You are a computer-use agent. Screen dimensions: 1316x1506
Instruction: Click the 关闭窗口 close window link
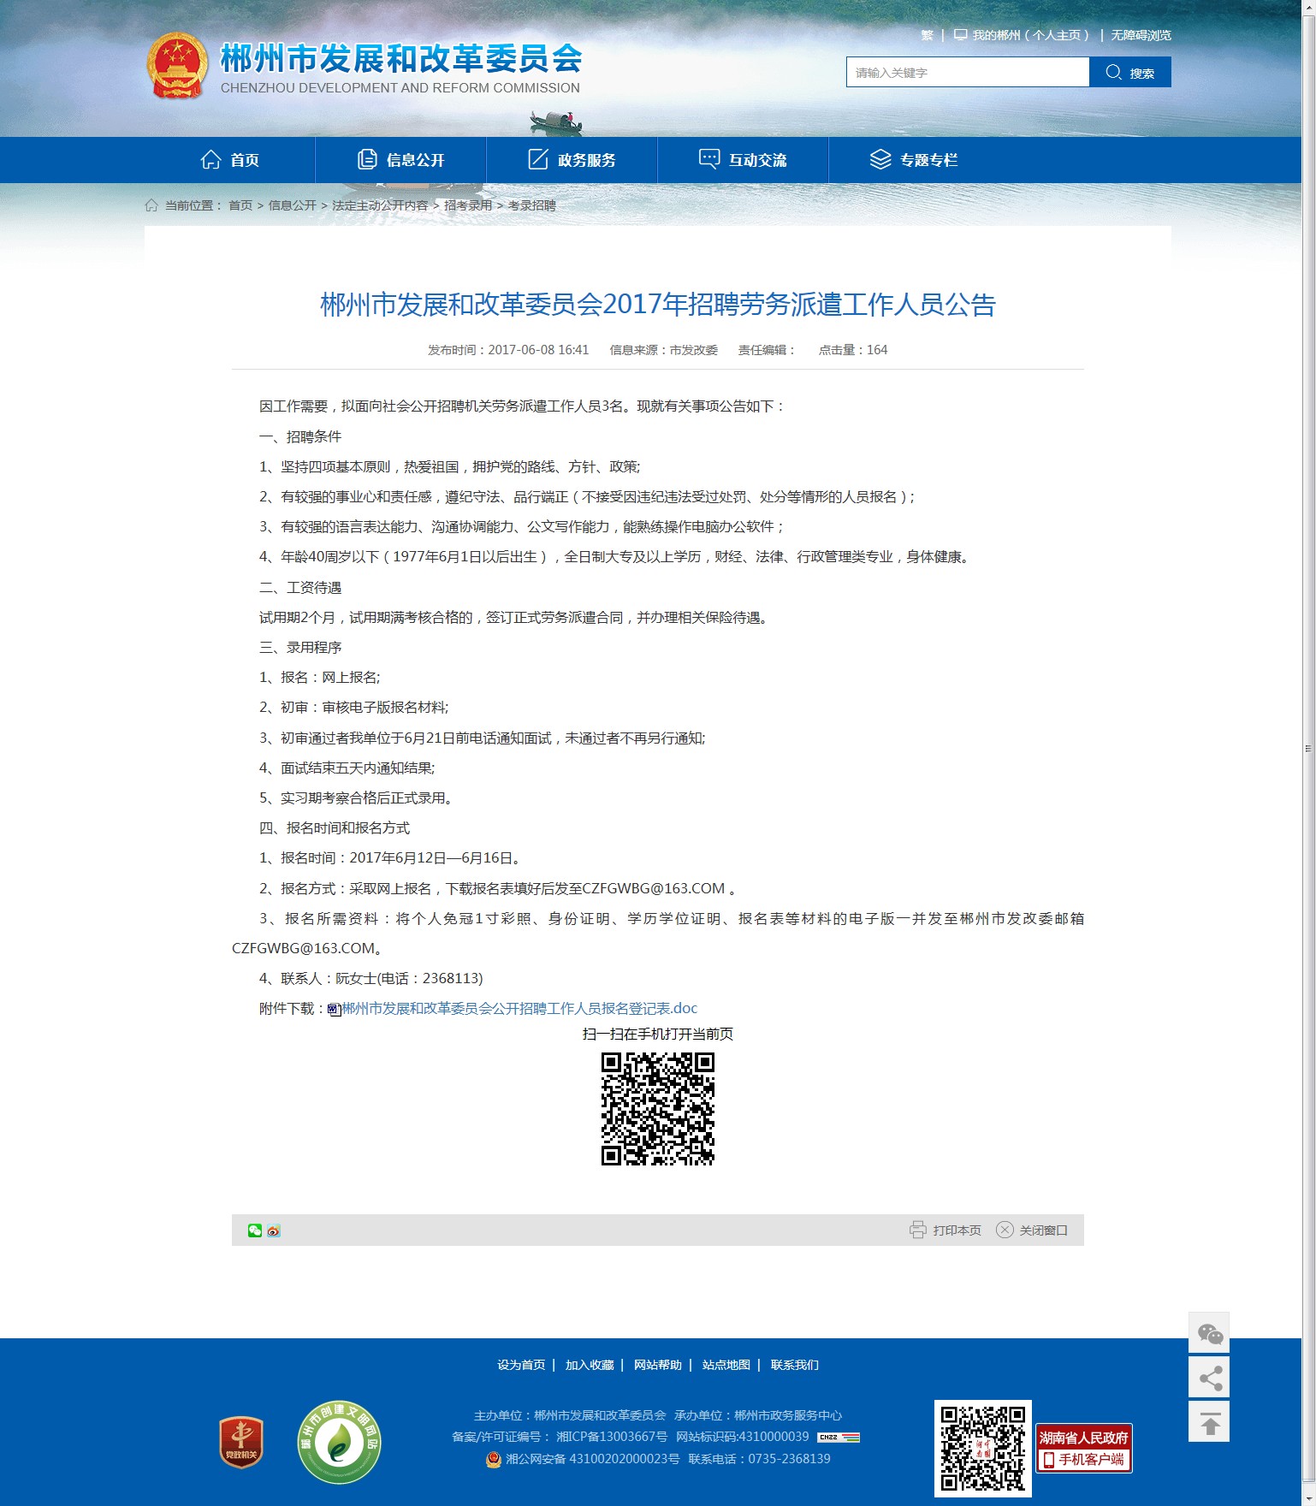point(1043,1230)
